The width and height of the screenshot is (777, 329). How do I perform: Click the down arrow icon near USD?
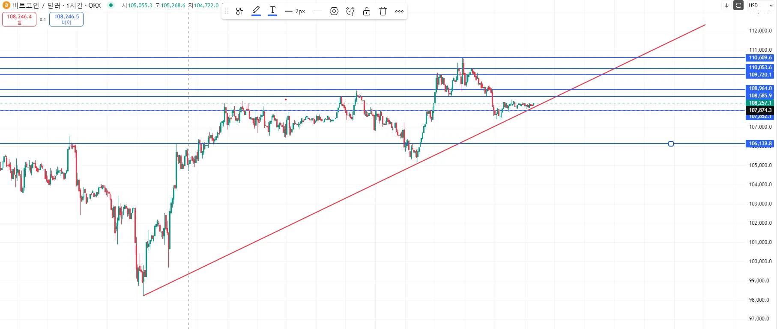(726, 6)
